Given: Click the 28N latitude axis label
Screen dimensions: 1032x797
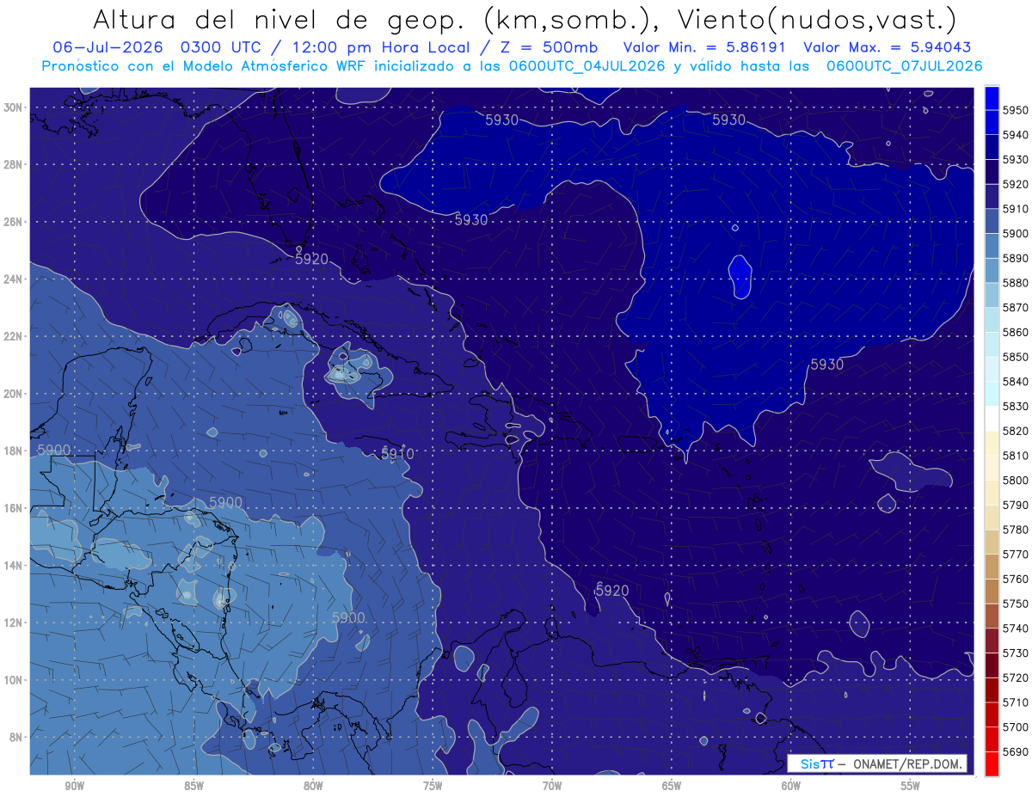Looking at the screenshot, I should pos(13,164).
